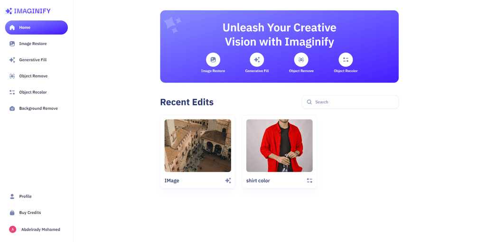Open the IMage aerial town thumbnail
The image size is (486, 242).
[198, 146]
